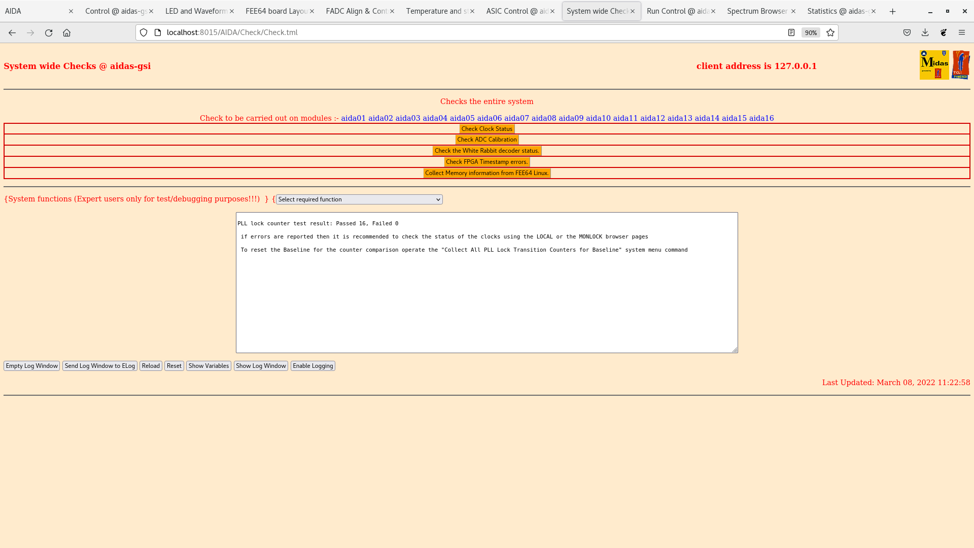Open Firefox downloads icon
The width and height of the screenshot is (974, 548).
point(925,32)
